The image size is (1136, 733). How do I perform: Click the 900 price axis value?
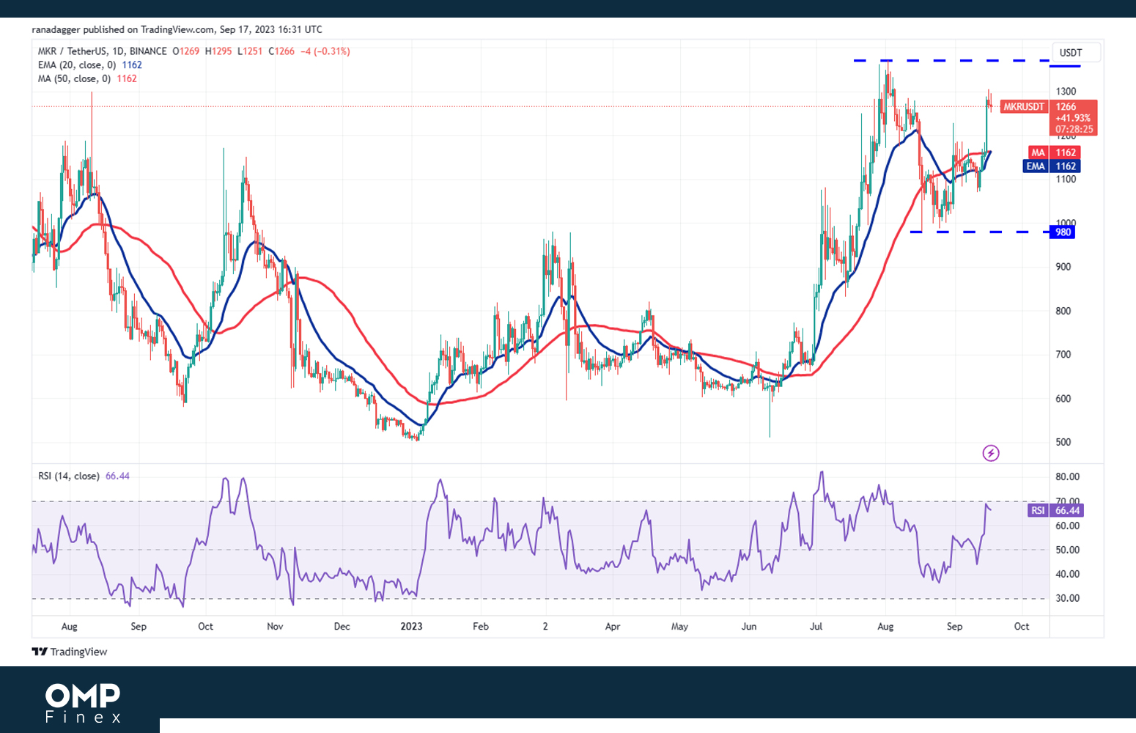1063,267
